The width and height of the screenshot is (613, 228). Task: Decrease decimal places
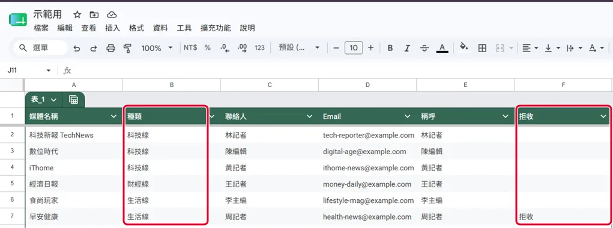coord(225,47)
